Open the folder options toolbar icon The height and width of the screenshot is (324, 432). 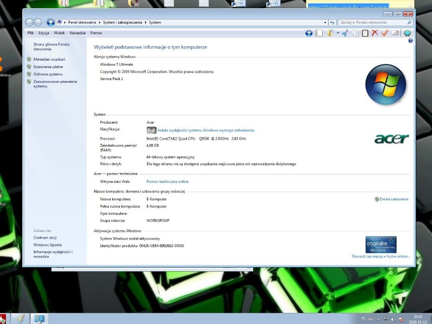point(330,33)
